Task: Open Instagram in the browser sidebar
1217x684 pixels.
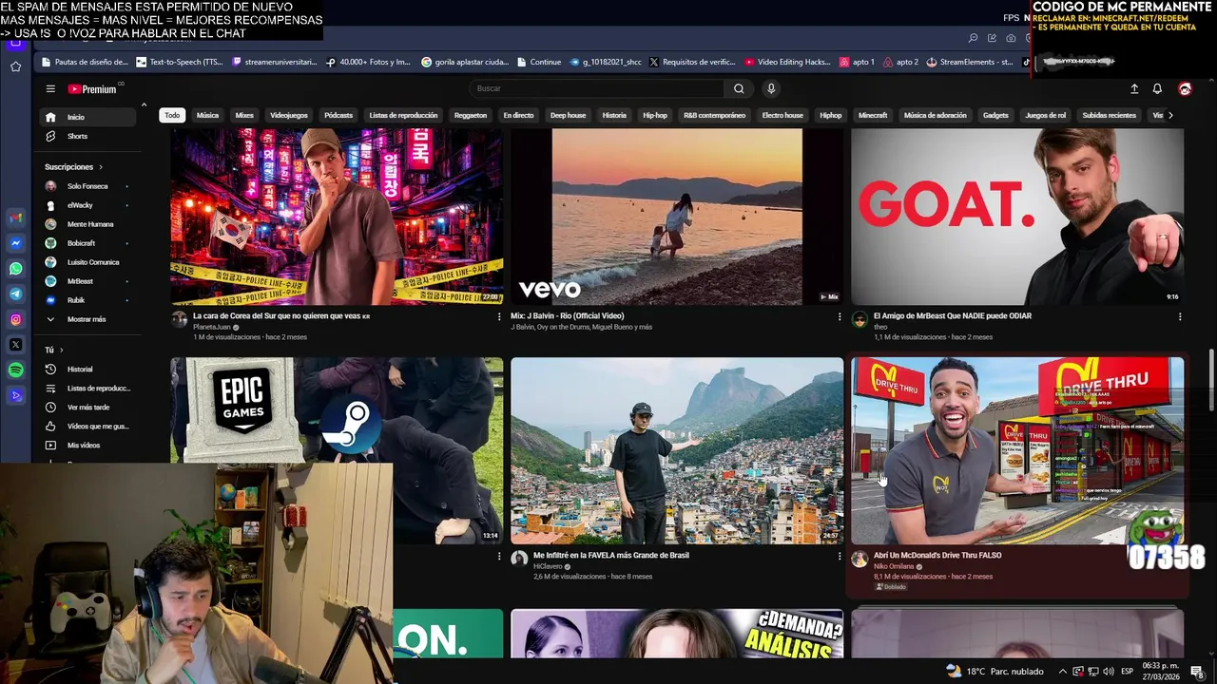Action: pos(16,319)
